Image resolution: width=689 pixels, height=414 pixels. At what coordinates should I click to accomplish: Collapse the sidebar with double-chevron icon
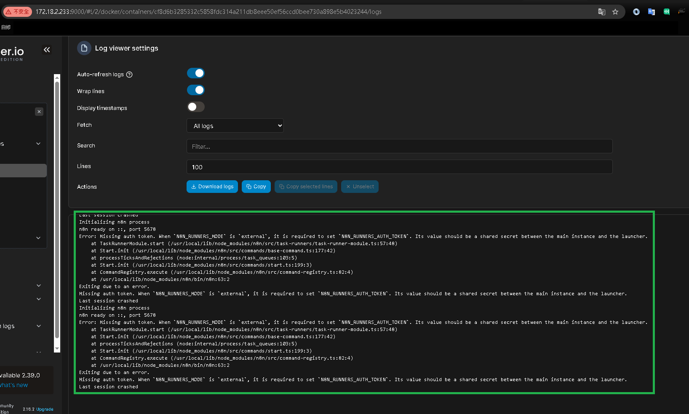pyautogui.click(x=47, y=50)
